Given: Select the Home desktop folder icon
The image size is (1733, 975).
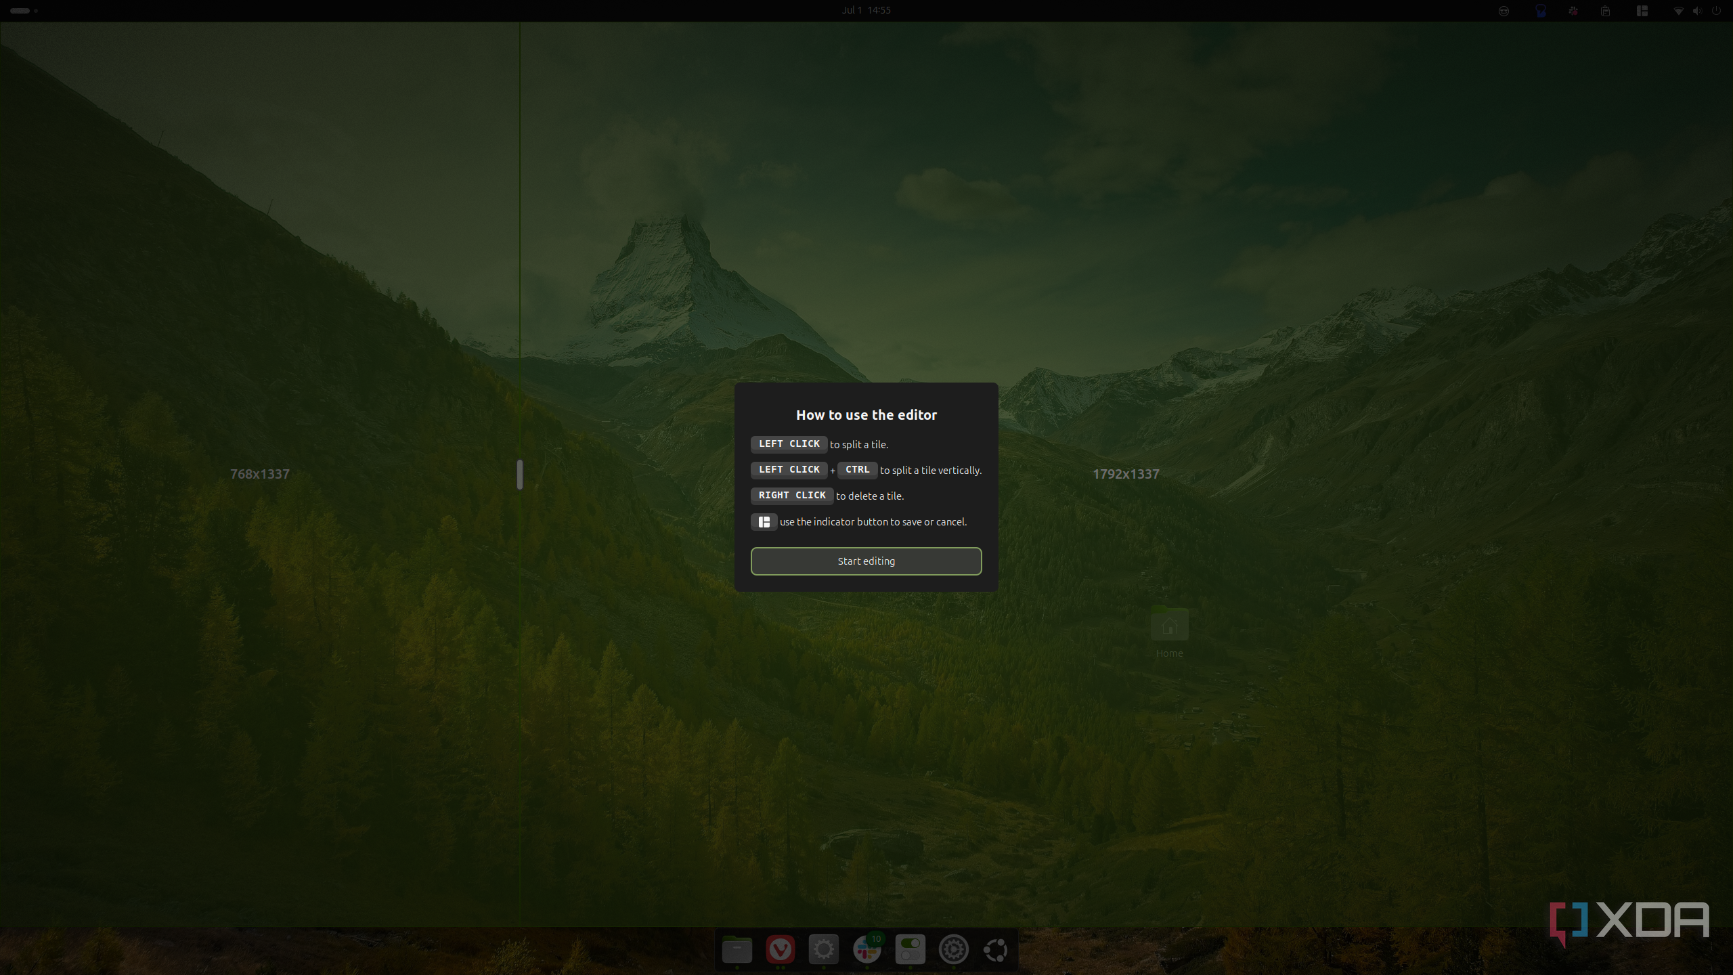Looking at the screenshot, I should 1169,632.
